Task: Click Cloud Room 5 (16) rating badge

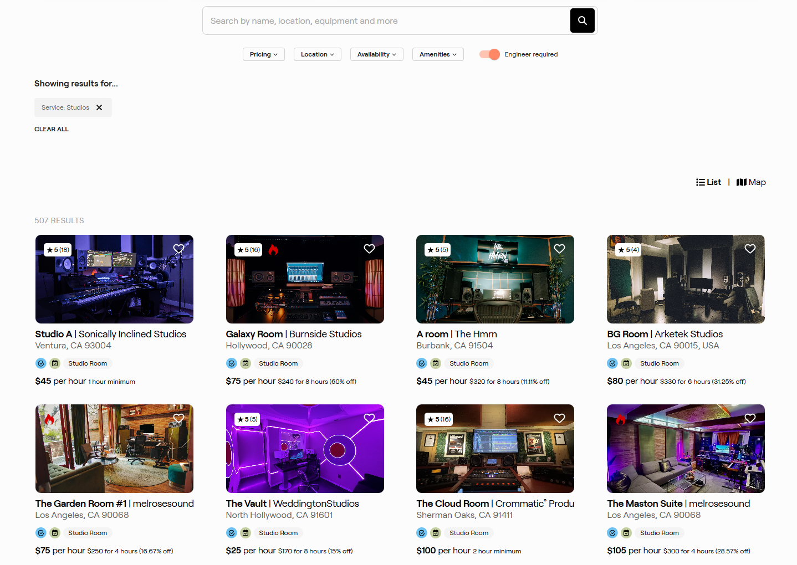Action: coord(439,419)
